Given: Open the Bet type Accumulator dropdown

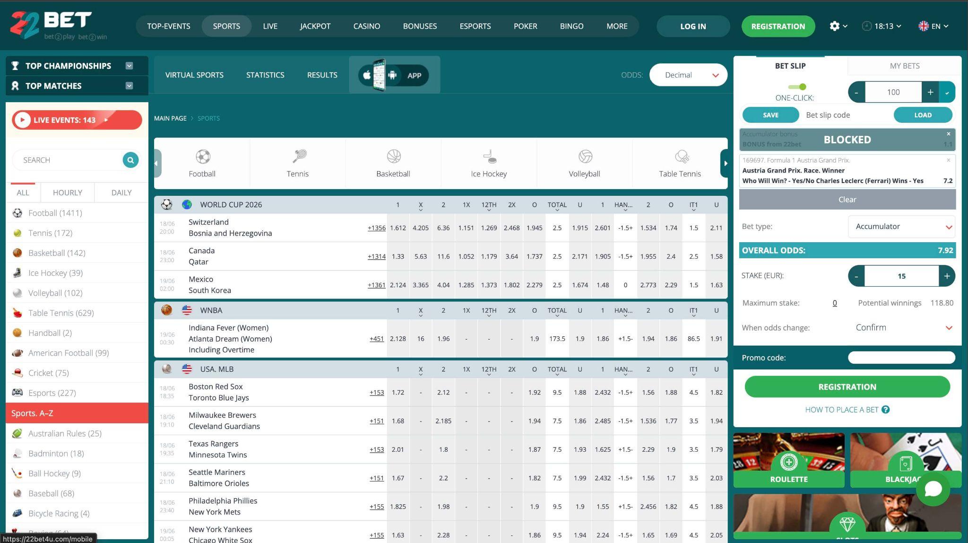Looking at the screenshot, I should point(902,227).
